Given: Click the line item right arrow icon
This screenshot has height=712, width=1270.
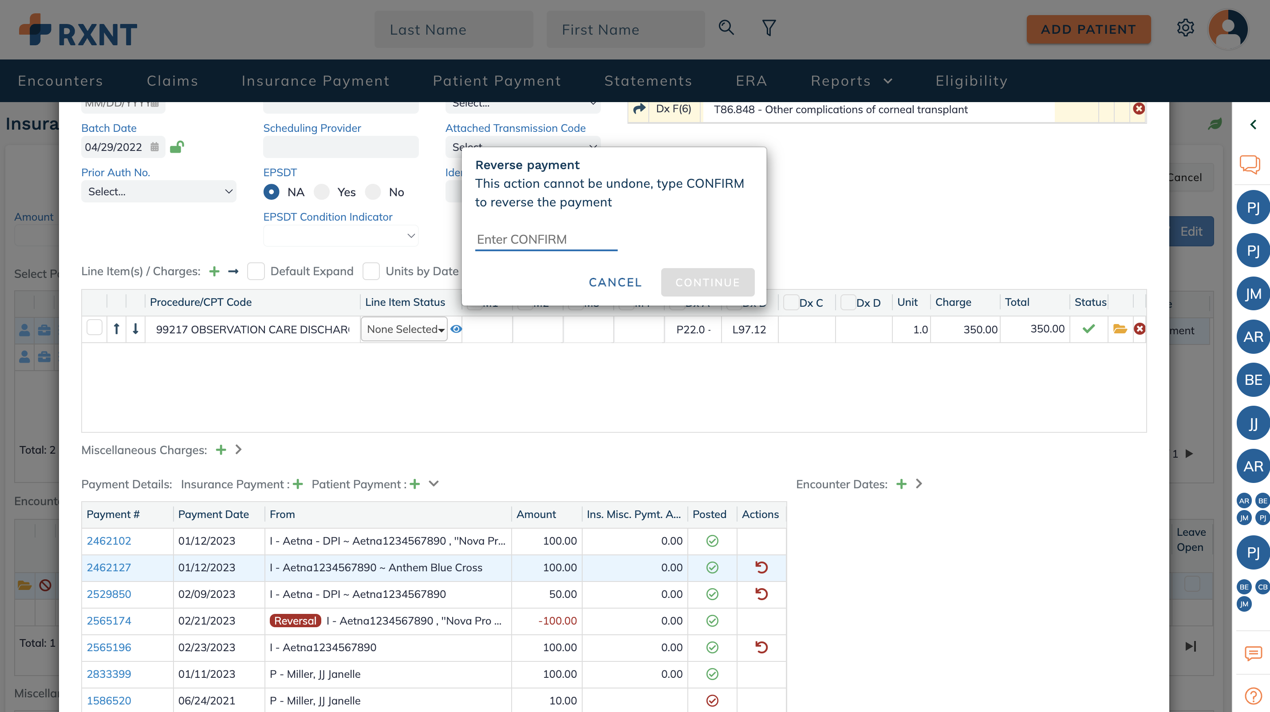Looking at the screenshot, I should [233, 271].
